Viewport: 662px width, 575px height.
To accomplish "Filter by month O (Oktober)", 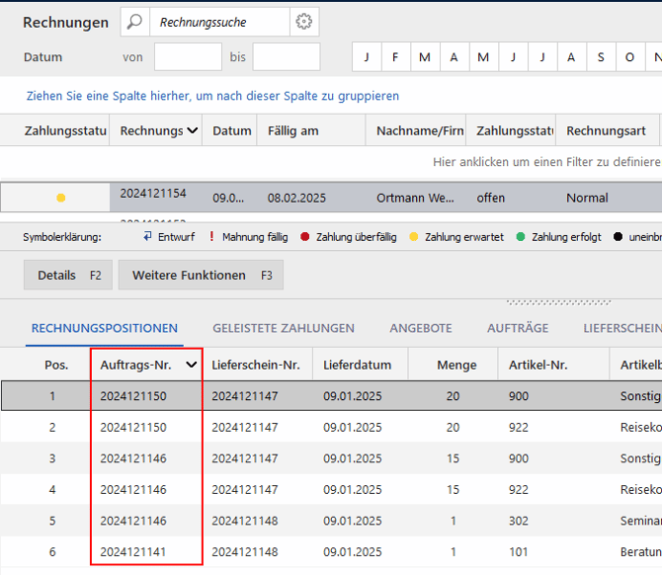I will [629, 57].
